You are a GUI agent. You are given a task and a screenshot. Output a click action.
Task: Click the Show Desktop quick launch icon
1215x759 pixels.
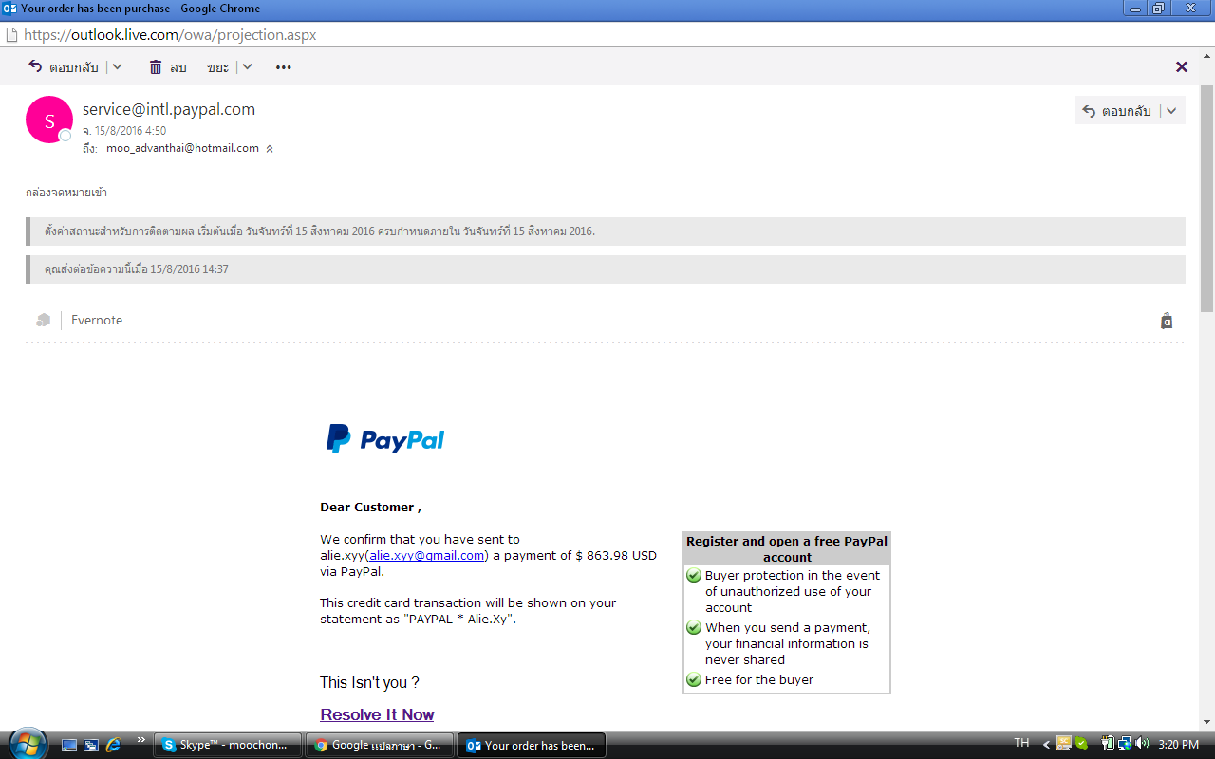coord(69,745)
